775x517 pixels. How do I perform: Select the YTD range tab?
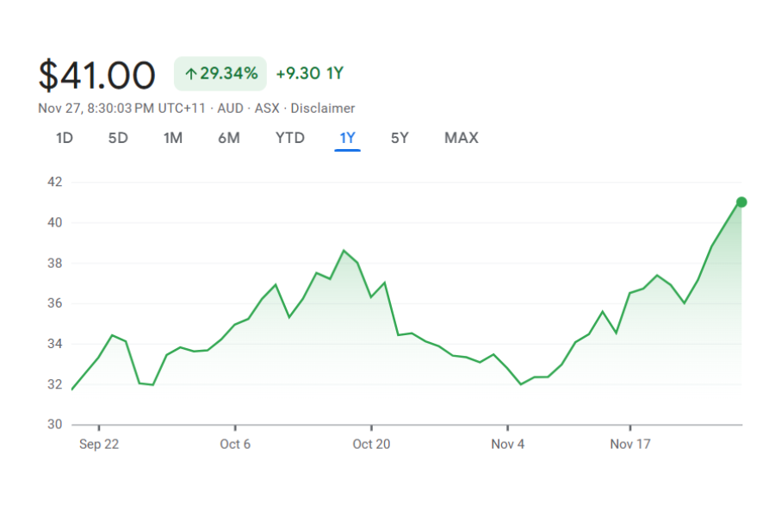pyautogui.click(x=290, y=138)
